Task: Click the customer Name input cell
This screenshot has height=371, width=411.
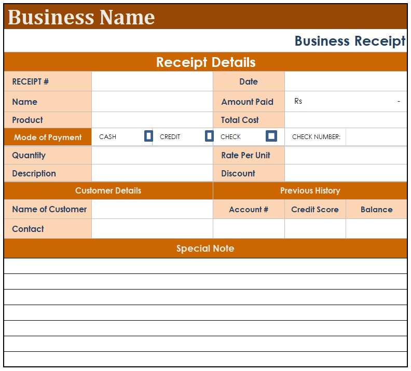Action: click(x=152, y=102)
